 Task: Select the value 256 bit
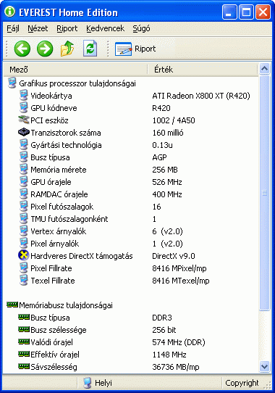(x=164, y=330)
